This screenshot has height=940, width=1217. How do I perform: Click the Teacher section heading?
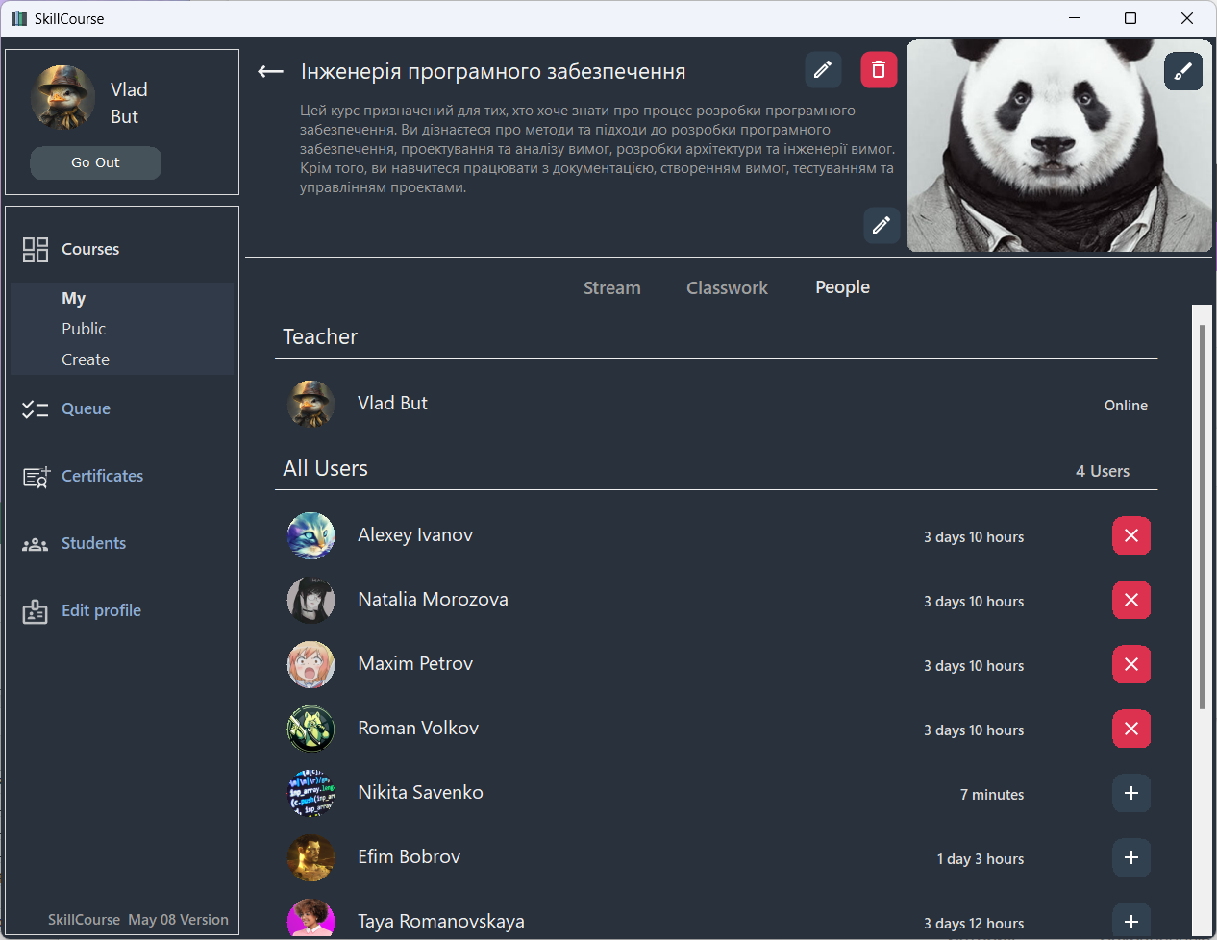pos(320,336)
